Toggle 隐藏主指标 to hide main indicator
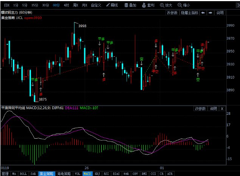The height and width of the screenshot is (176, 240). pos(189,12)
